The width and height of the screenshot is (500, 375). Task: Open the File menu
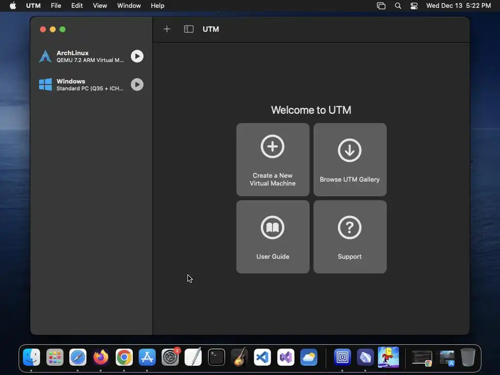pyautogui.click(x=56, y=6)
